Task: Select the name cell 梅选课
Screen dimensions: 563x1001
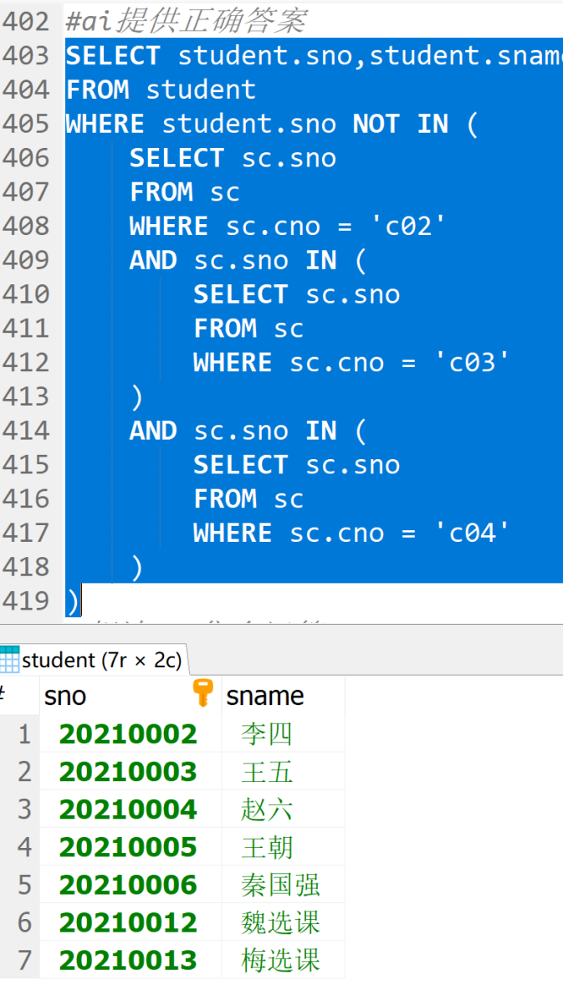Action: pos(283,960)
